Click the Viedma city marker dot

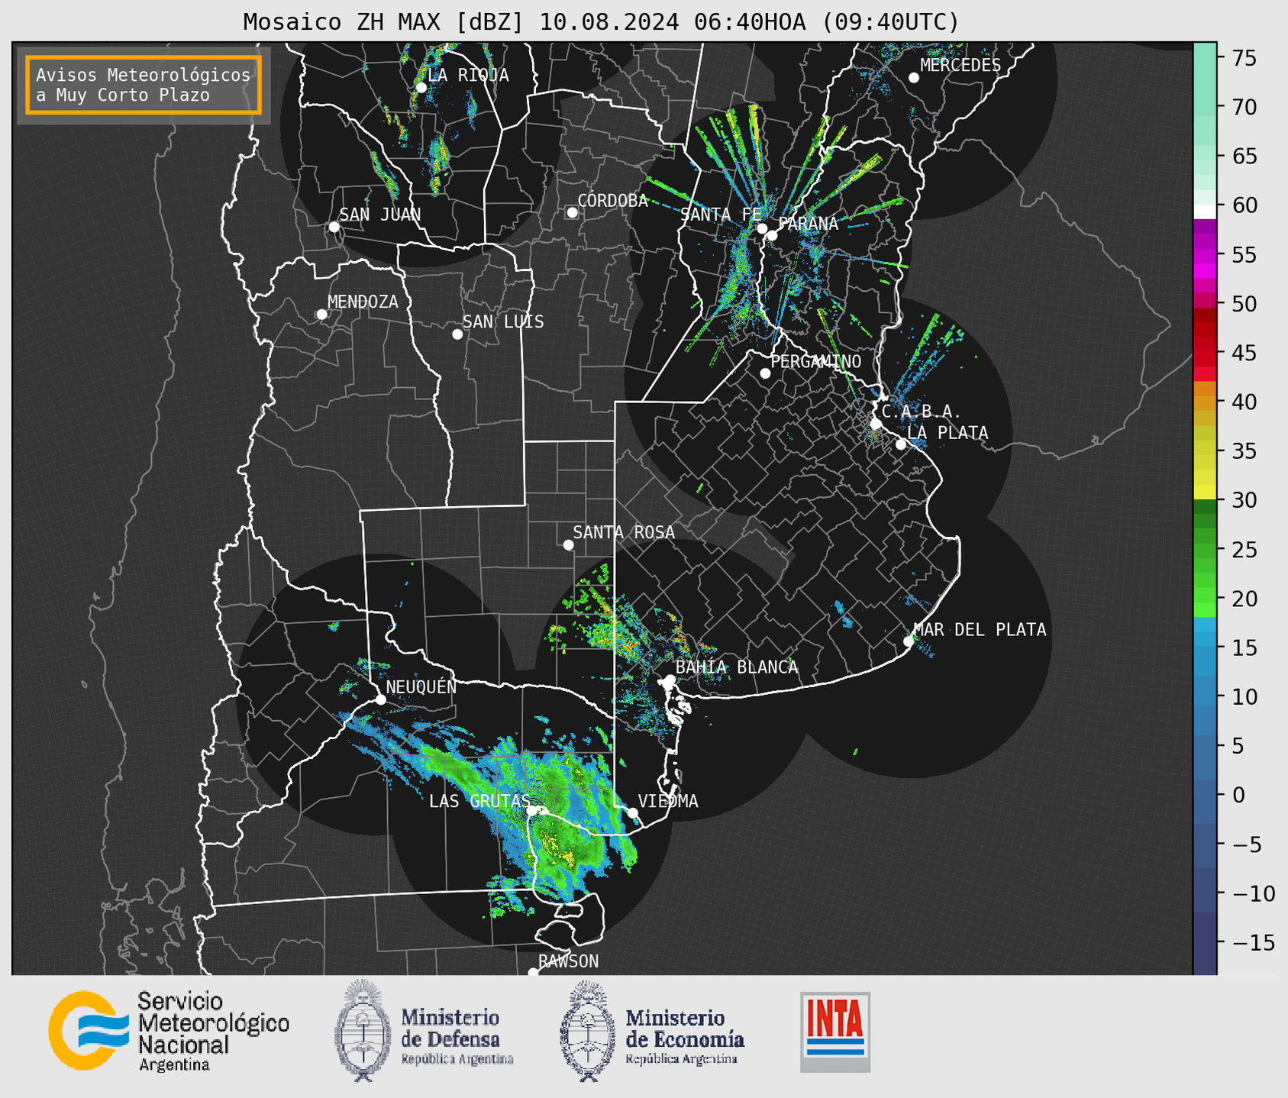pyautogui.click(x=632, y=812)
